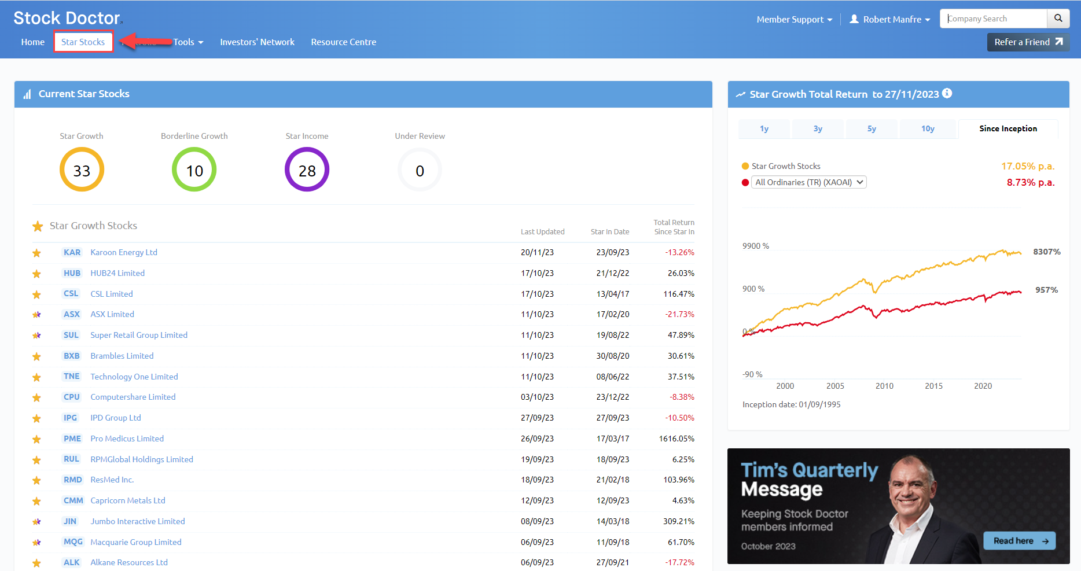The height and width of the screenshot is (571, 1081).
Task: Click the Refer a Friend button
Action: click(1028, 42)
